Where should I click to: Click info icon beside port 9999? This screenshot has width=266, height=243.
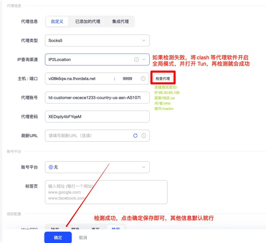(143, 78)
